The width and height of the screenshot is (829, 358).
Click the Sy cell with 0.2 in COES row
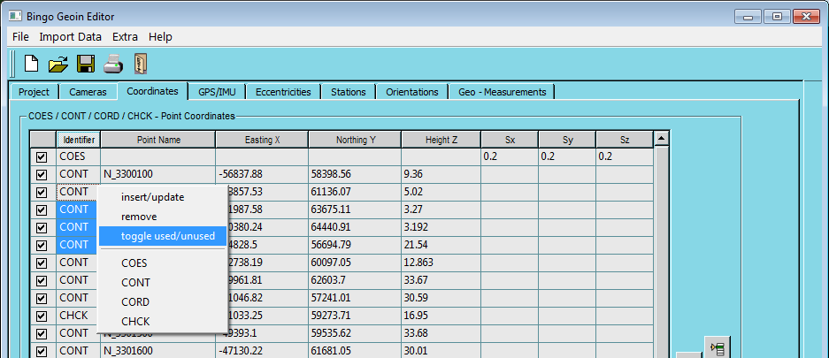point(567,156)
